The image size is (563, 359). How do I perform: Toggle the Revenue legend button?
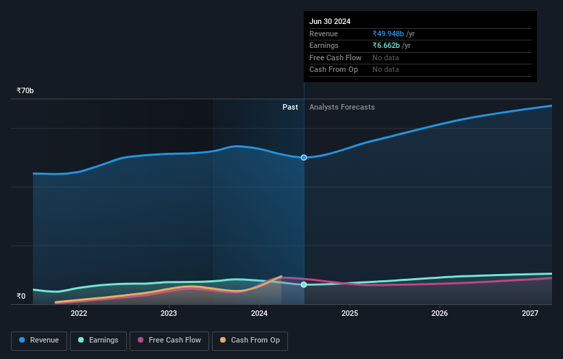[x=39, y=341]
